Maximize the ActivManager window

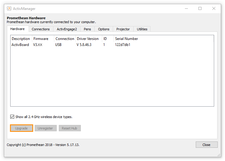pos(200,9)
